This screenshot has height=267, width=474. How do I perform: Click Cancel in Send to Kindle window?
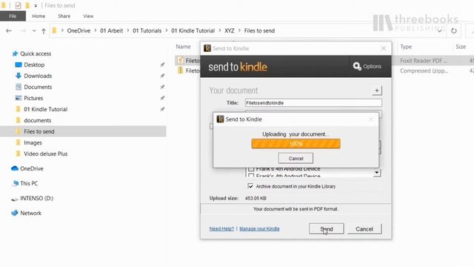364,229
